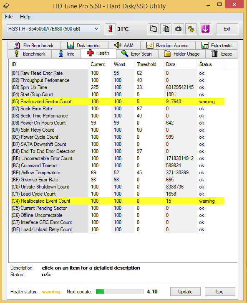
Task: Select the (08) Seek Time Performance row
Action: 117,116
